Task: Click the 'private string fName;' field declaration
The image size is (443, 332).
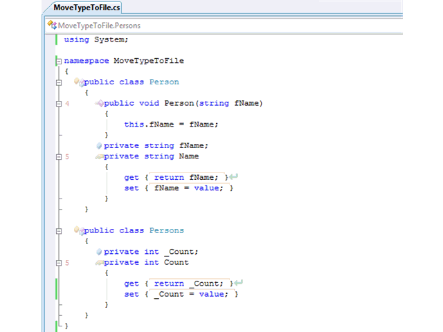Action: point(156,146)
